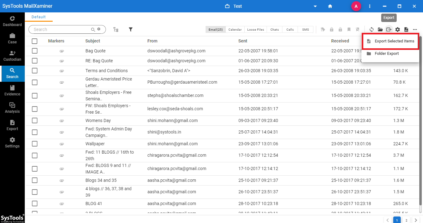This screenshot has height=223, width=423.
Task: Click the magnifier icon in the search box
Action: click(x=93, y=29)
